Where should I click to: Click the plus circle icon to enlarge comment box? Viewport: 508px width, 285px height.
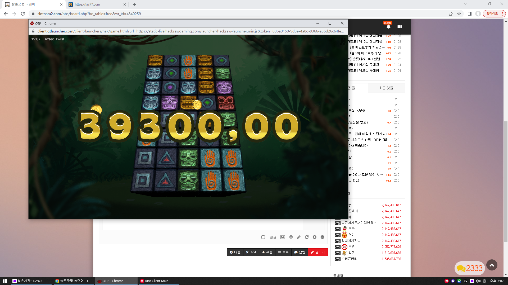pyautogui.click(x=315, y=237)
